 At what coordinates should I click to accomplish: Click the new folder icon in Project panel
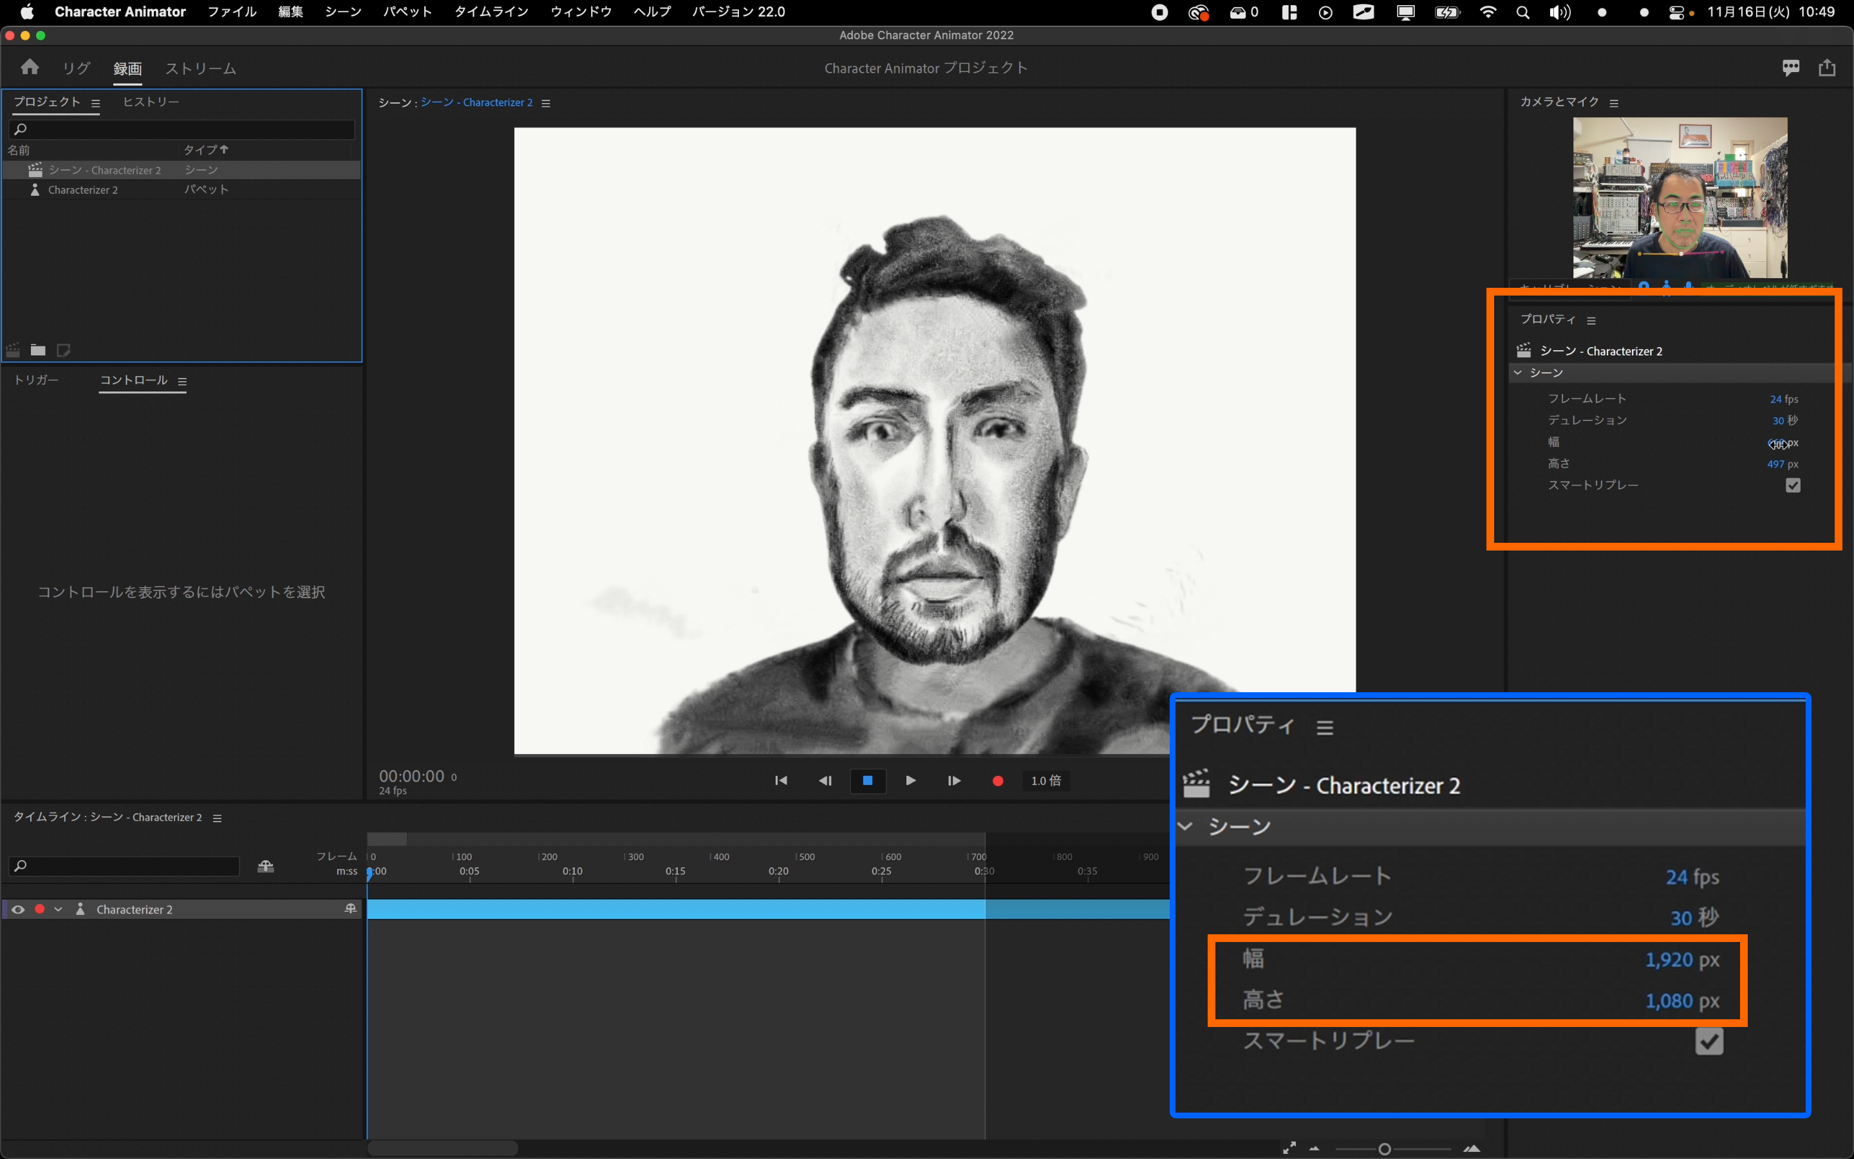click(x=37, y=350)
